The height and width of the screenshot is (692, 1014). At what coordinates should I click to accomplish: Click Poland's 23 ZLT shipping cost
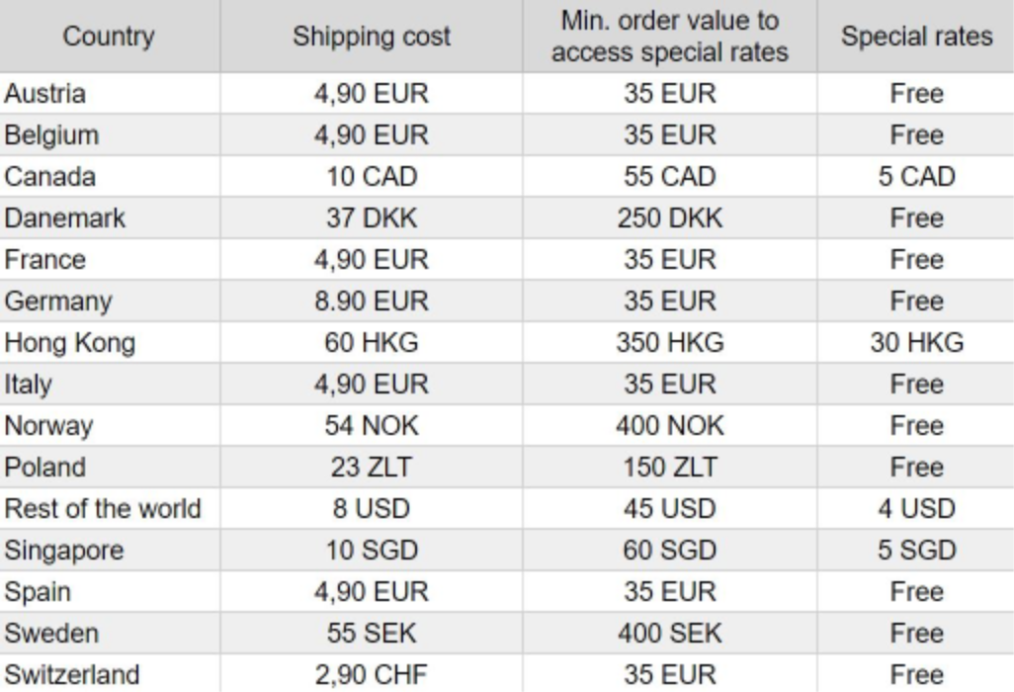372,468
